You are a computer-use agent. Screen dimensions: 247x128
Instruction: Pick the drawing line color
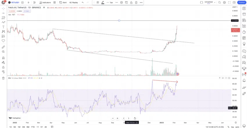(x=103, y=3)
